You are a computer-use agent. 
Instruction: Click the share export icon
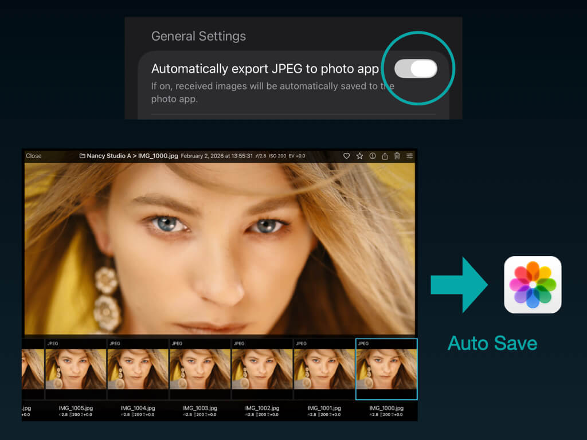click(385, 156)
